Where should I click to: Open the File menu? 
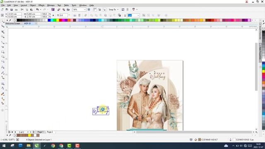3,5
